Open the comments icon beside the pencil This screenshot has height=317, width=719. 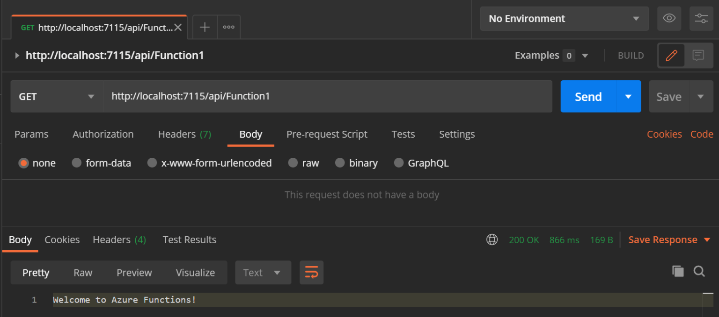pyautogui.click(x=698, y=55)
